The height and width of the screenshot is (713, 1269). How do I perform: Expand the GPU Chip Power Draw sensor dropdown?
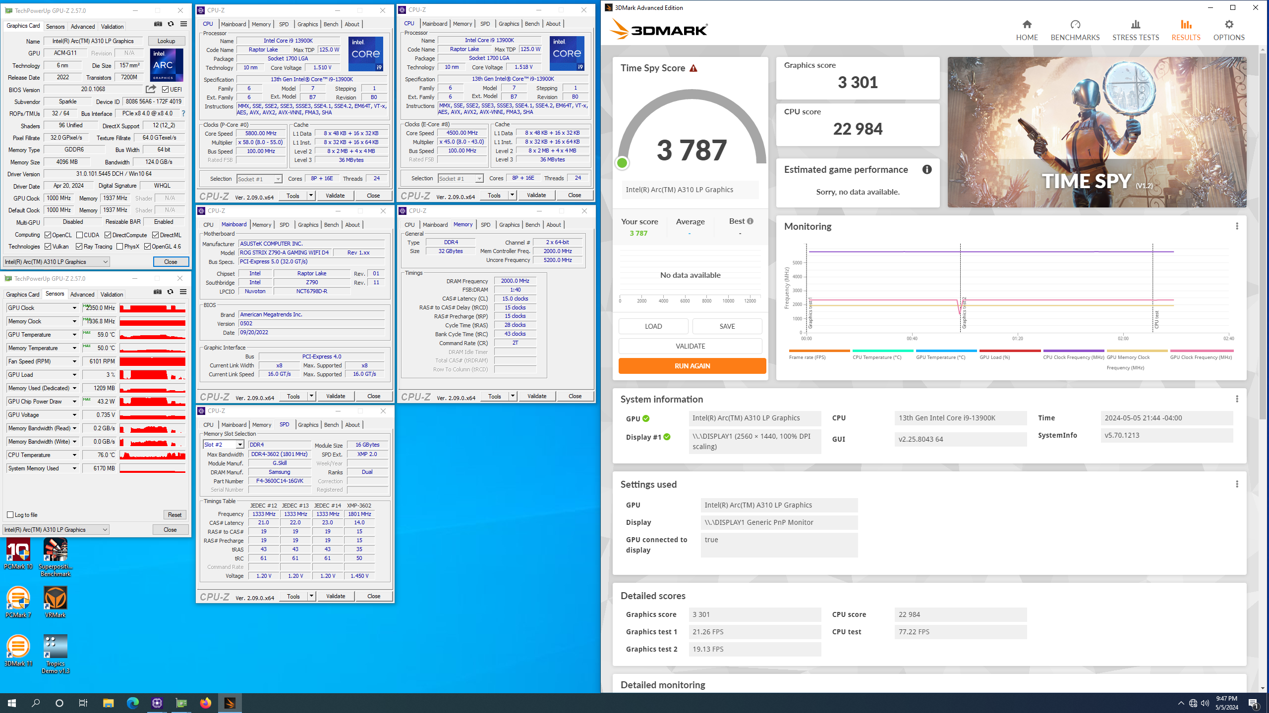point(74,402)
